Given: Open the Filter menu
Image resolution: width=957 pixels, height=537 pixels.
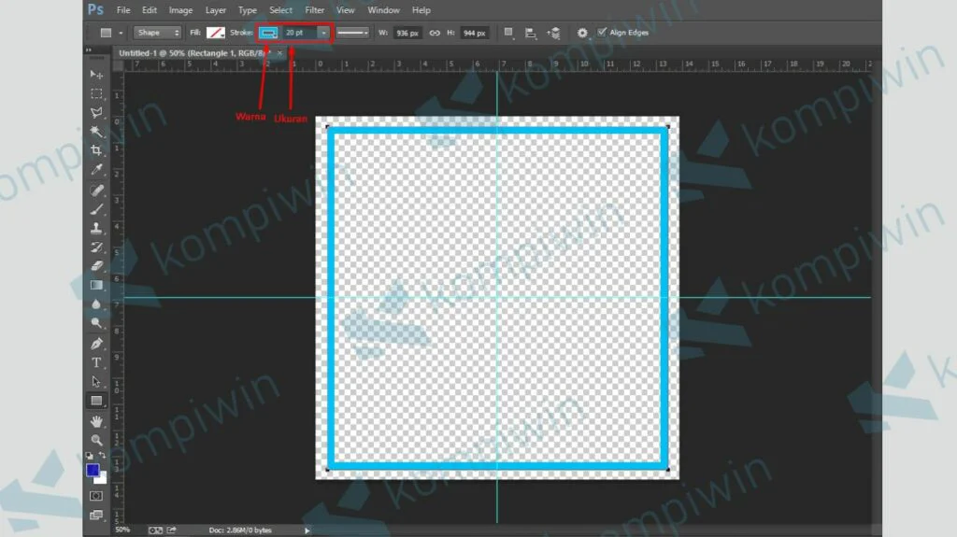Looking at the screenshot, I should 314,10.
